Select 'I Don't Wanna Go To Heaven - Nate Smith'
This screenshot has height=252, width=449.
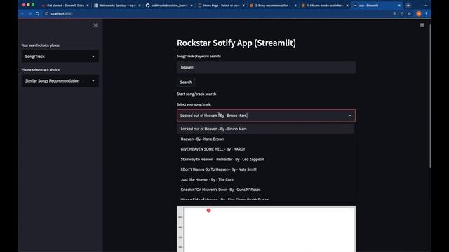tap(265, 169)
